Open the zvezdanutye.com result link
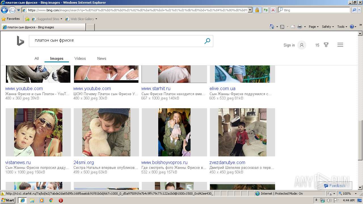Screen dimensions: 363x204 click(227, 162)
